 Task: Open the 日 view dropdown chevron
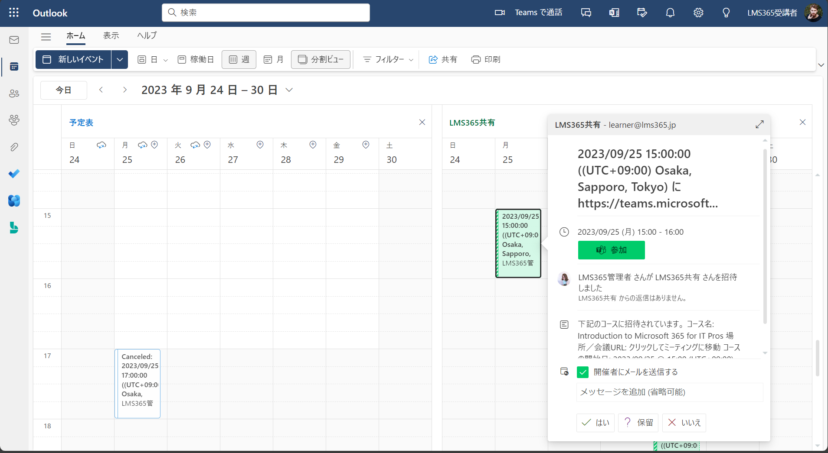[165, 60]
